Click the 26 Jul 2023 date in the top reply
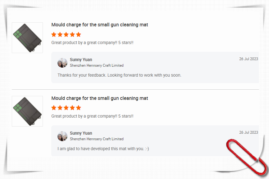 coord(248,59)
